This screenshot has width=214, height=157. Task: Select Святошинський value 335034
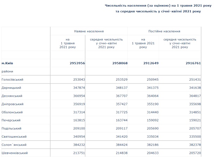tap(153, 137)
